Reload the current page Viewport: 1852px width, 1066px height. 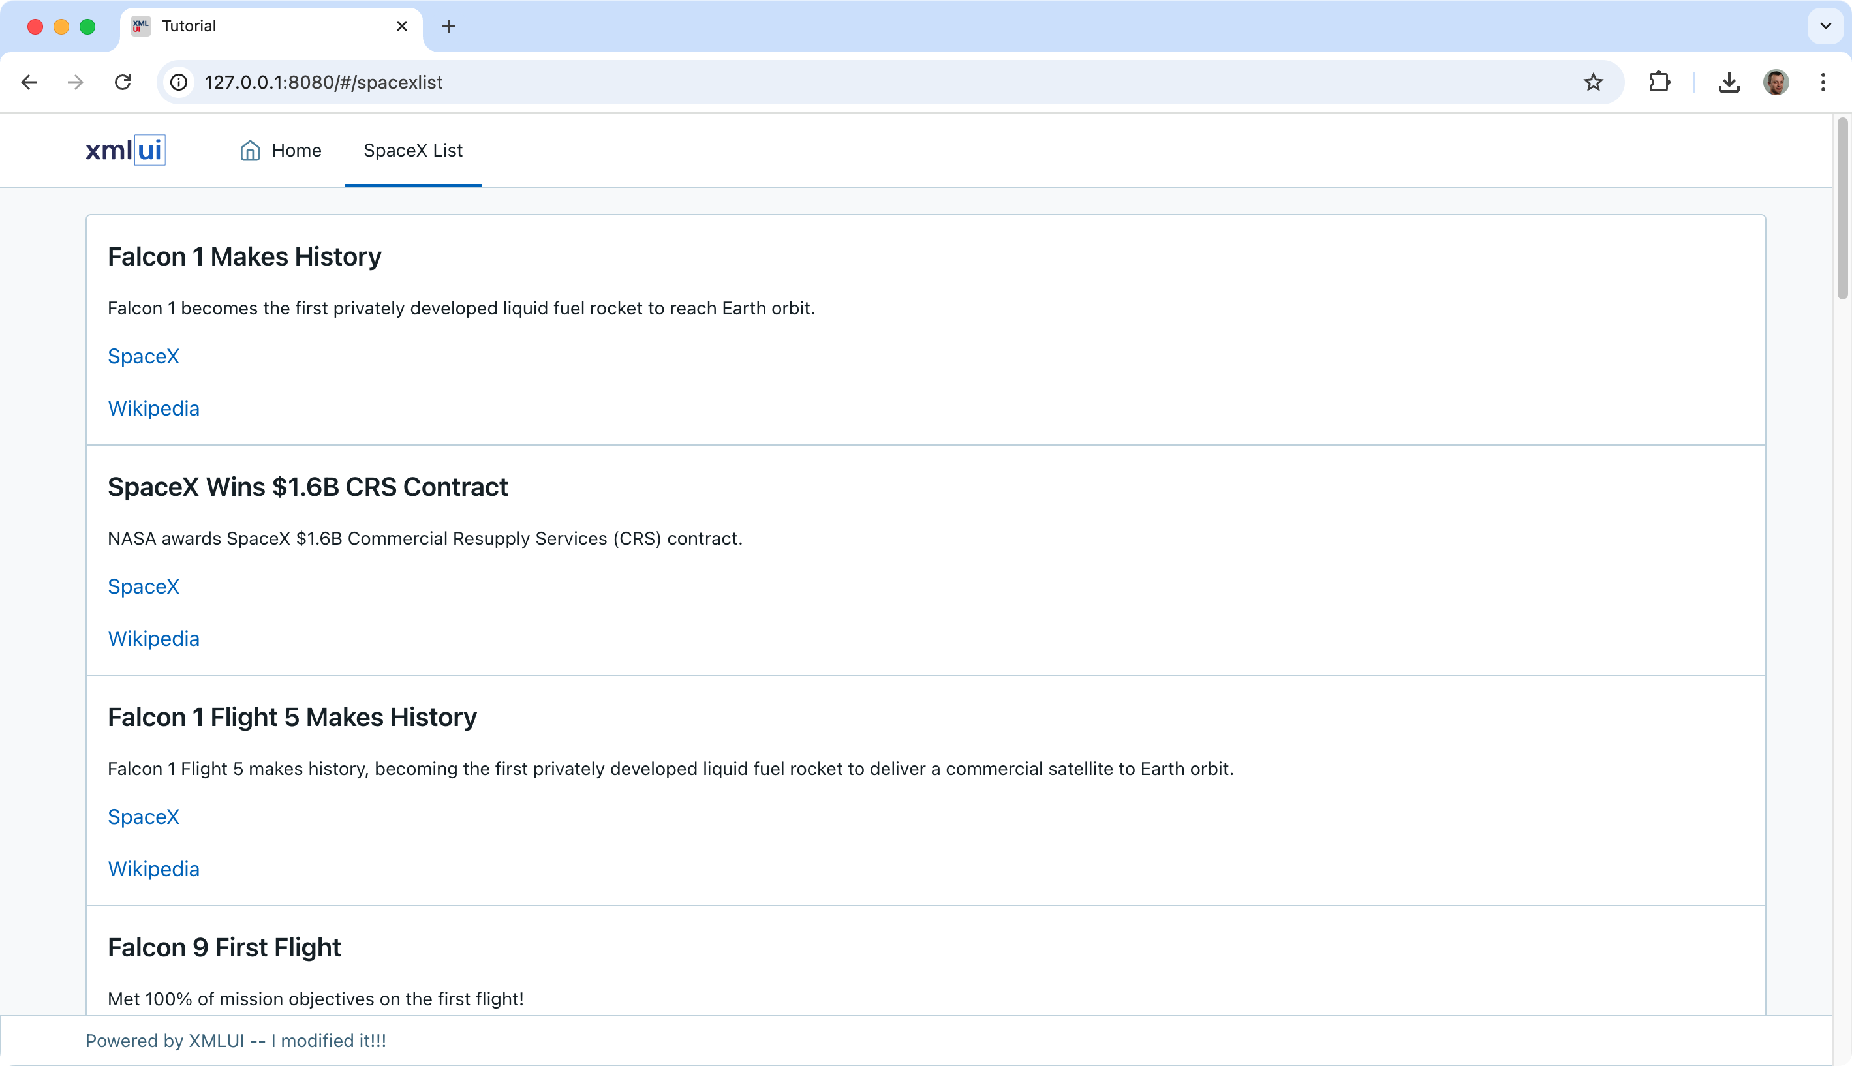(x=122, y=82)
